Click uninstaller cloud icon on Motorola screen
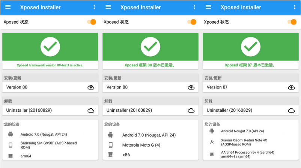The image size is (301, 168). tap(191, 111)
